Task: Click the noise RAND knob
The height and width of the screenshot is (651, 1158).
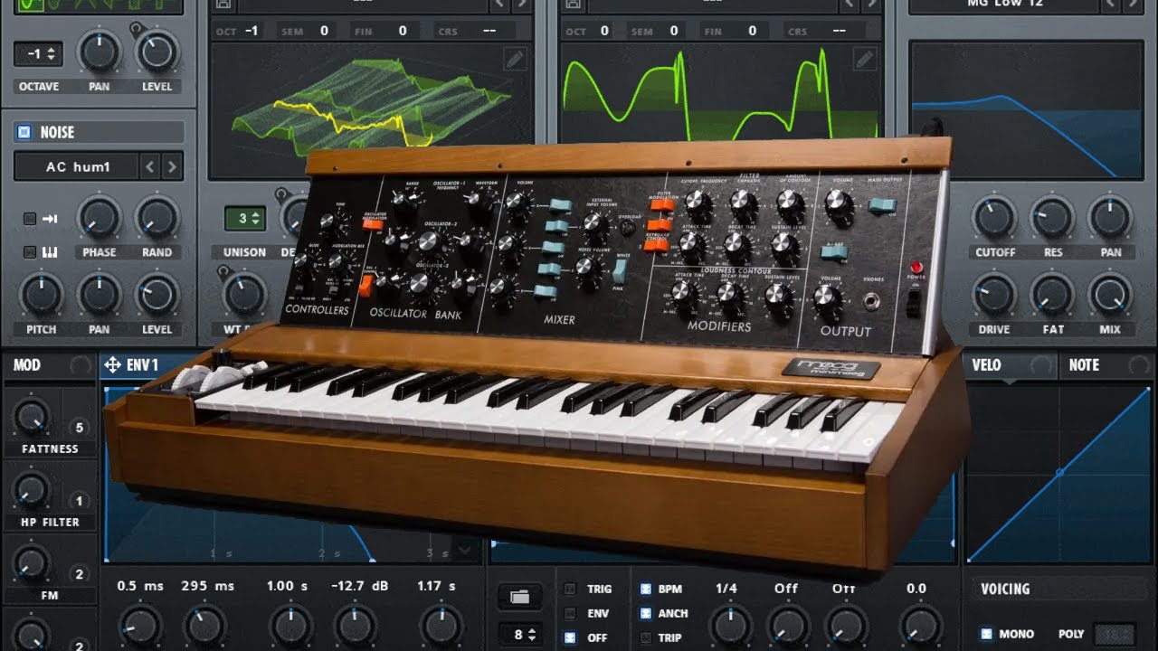Action: pyautogui.click(x=157, y=218)
